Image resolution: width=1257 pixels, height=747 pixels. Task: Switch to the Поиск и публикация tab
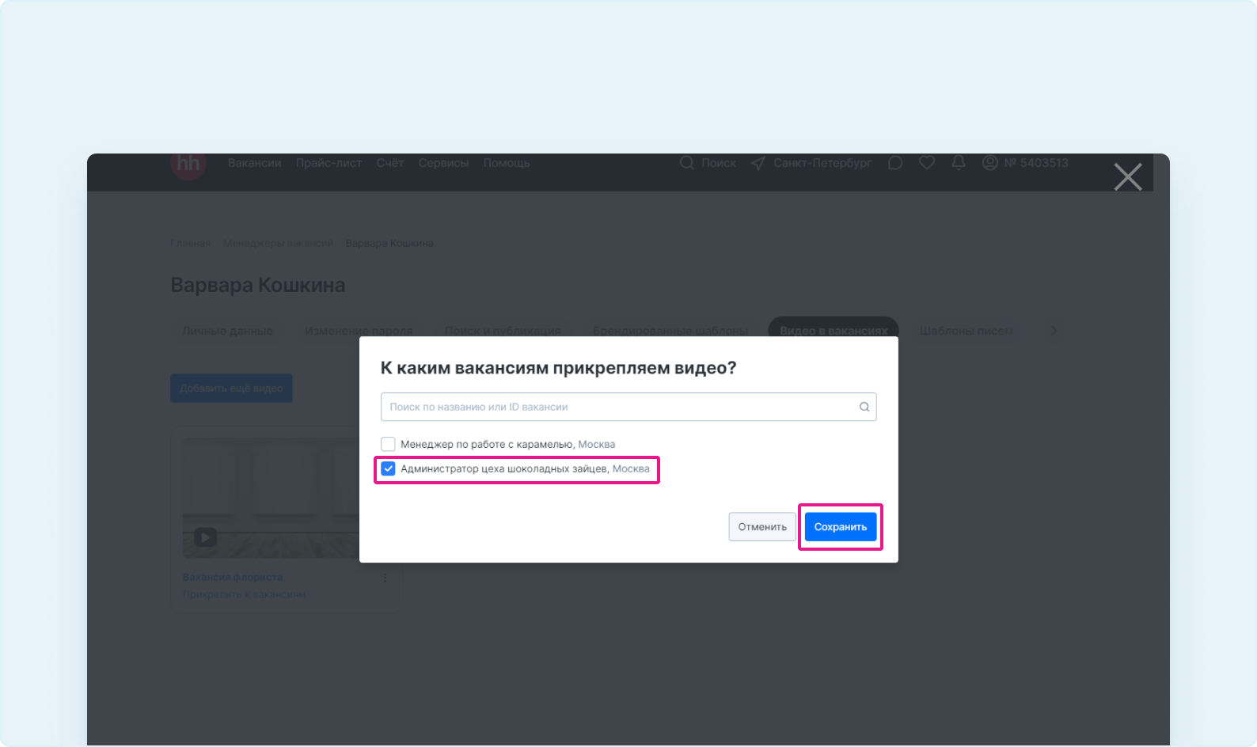tap(503, 331)
